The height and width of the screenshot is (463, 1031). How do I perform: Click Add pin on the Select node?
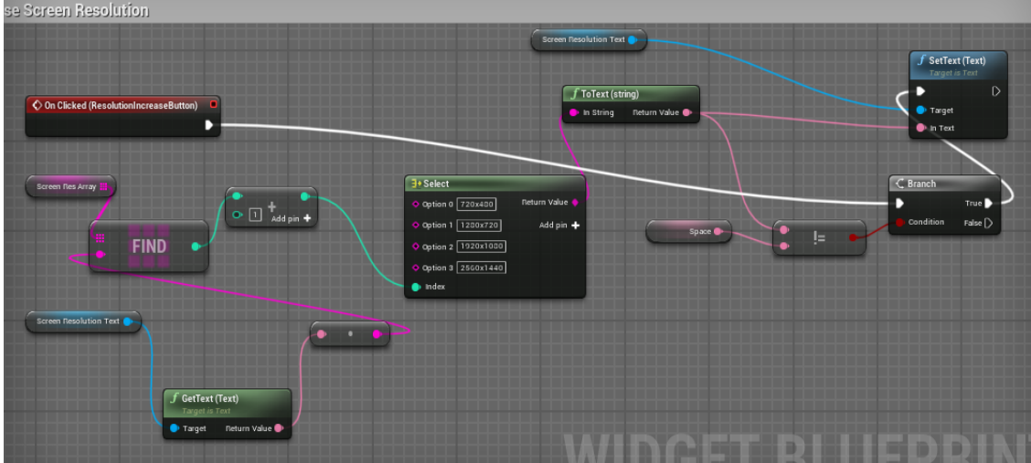pos(559,226)
